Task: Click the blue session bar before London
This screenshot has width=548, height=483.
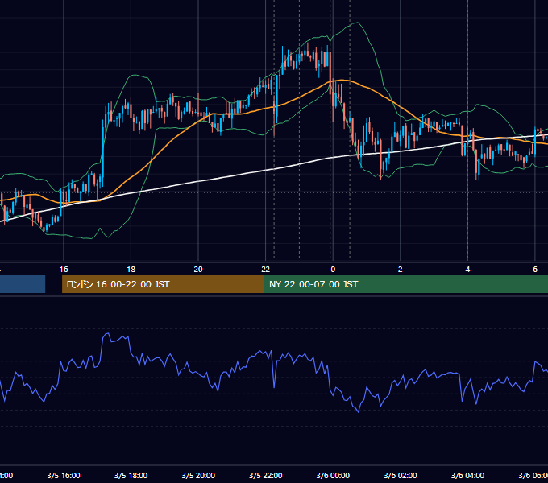Action: pos(23,284)
